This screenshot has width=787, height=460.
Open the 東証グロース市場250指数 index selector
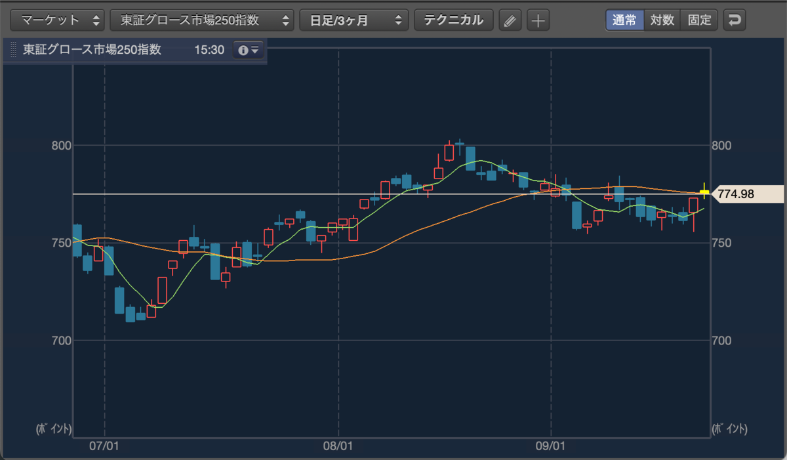(x=201, y=20)
